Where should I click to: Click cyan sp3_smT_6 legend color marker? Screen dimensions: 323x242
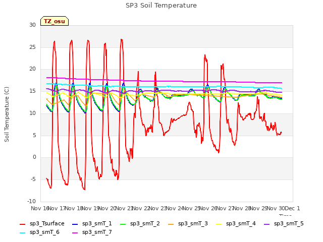click(x=22, y=233)
